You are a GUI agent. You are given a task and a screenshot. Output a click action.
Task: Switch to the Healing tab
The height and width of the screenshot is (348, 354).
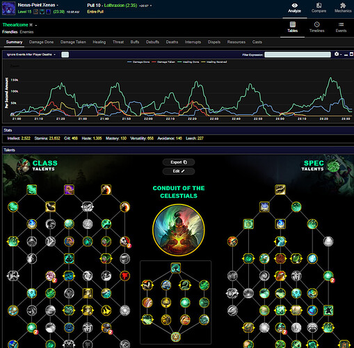[x=99, y=42]
